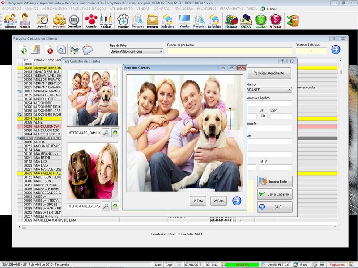Image resolution: width=358 pixels, height=268 pixels.
Task: Open the Finanças toolbar icon
Action: pyautogui.click(x=231, y=21)
